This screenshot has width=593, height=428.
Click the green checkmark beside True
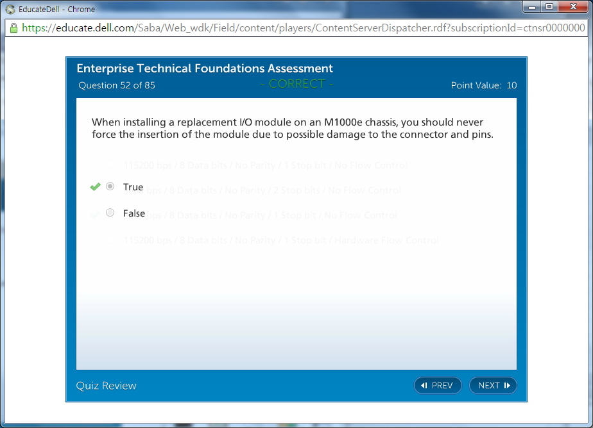click(96, 187)
